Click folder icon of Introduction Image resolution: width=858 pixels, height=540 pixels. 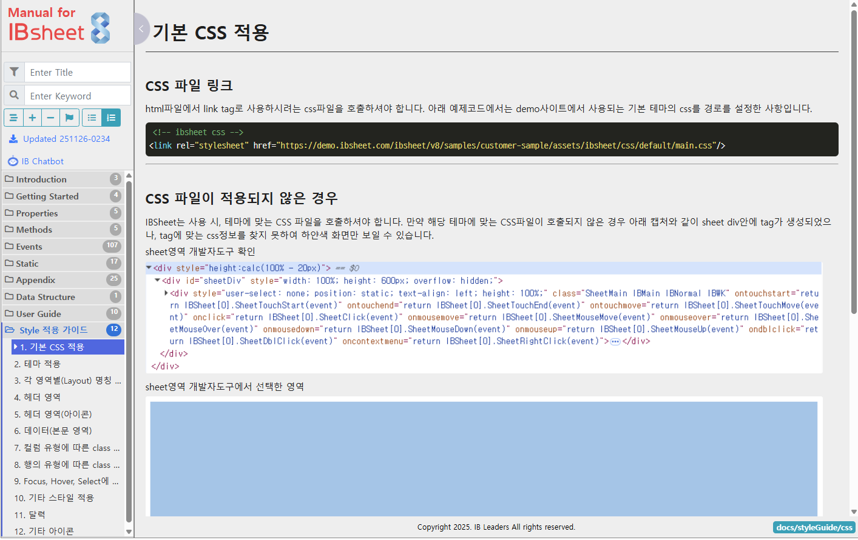[9, 179]
